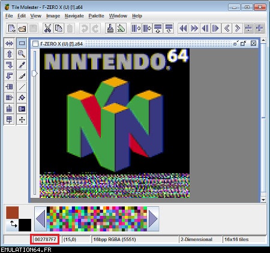Screen dimensions: 270x253
Task: Click the brown foreground color swatch
Action: pos(12,212)
